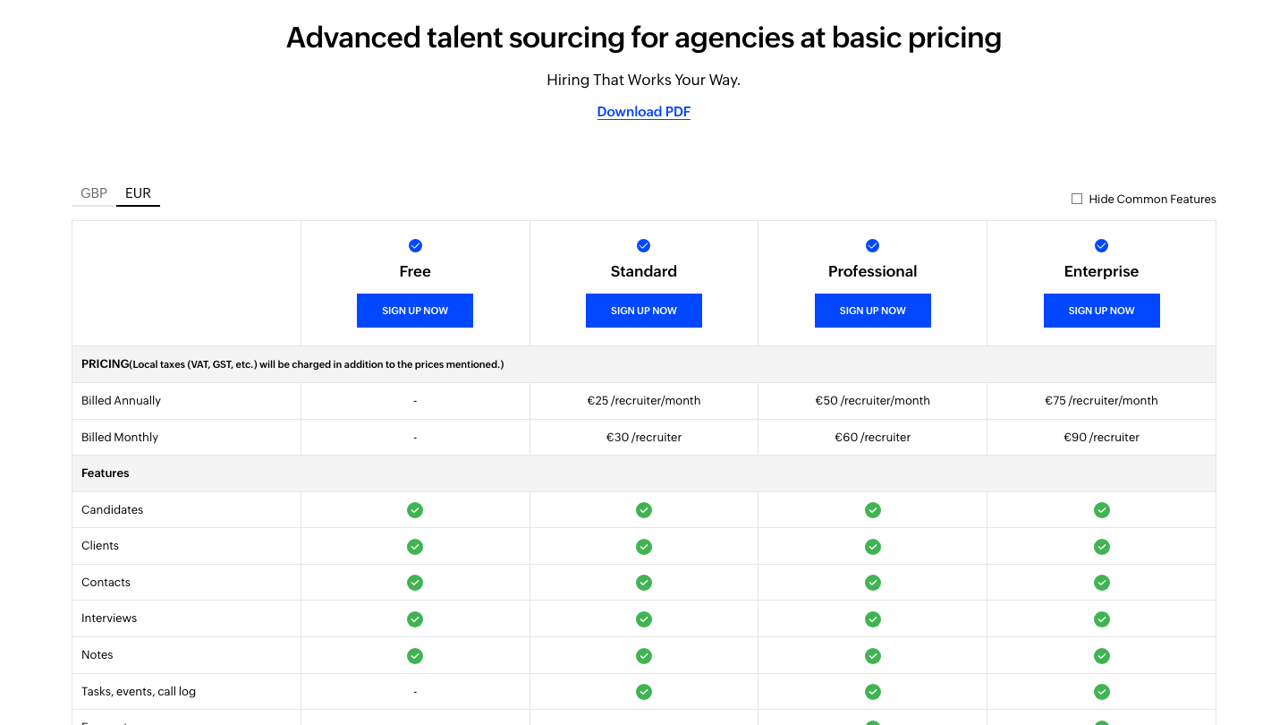Select the EUR currency tab
The image size is (1288, 725).
pos(138,193)
